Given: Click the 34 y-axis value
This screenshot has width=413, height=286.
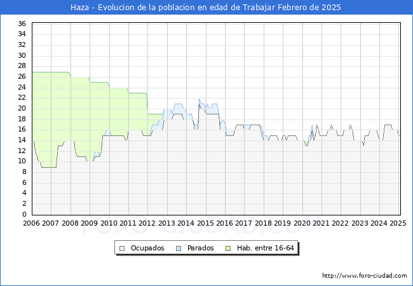Looking at the screenshot, I should click(x=22, y=34).
